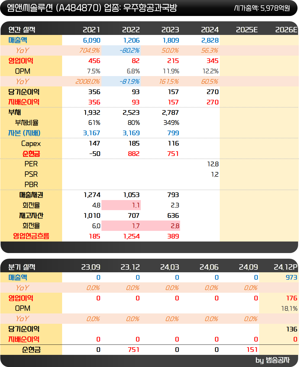Select the 2023 equity value 799

click(173, 133)
